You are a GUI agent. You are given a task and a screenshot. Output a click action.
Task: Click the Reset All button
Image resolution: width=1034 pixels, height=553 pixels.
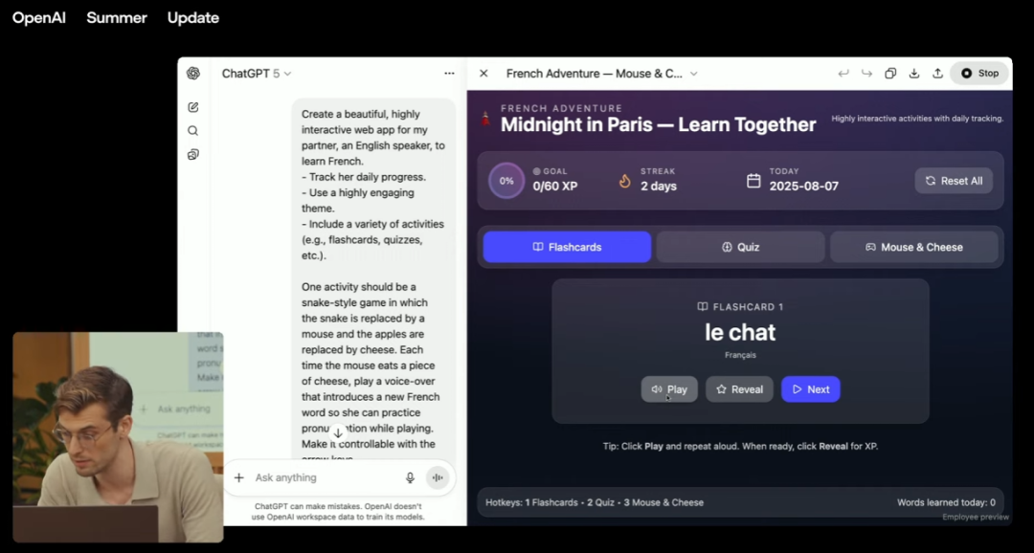click(954, 181)
